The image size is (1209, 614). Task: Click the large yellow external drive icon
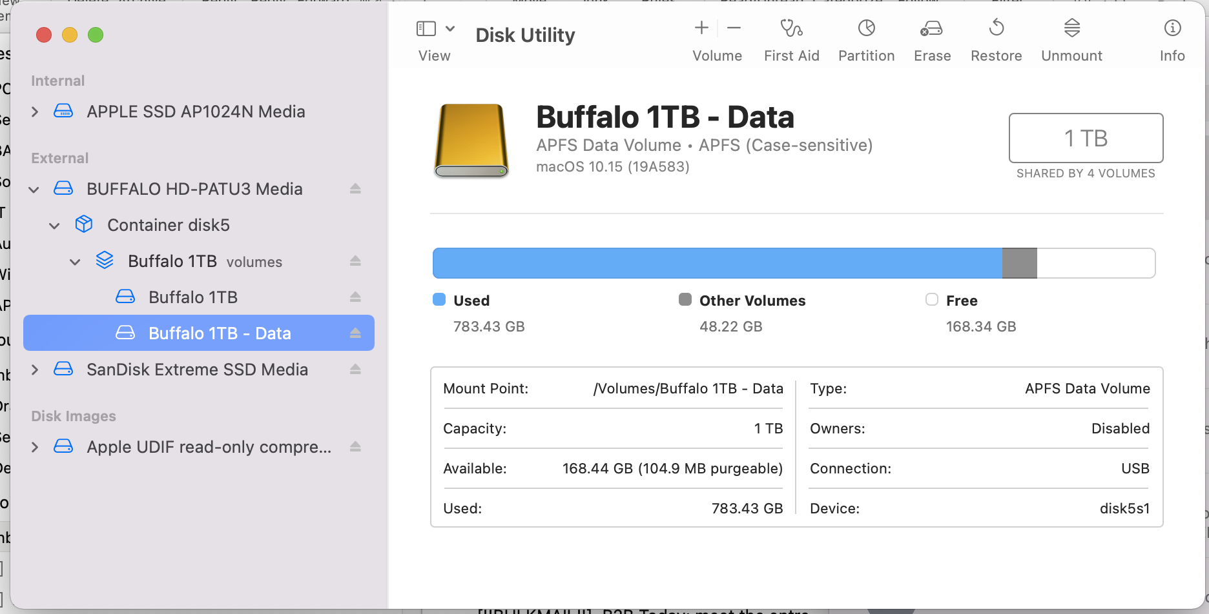[x=471, y=141]
